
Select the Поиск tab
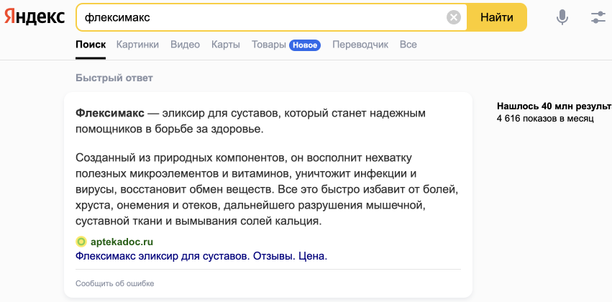tap(91, 45)
